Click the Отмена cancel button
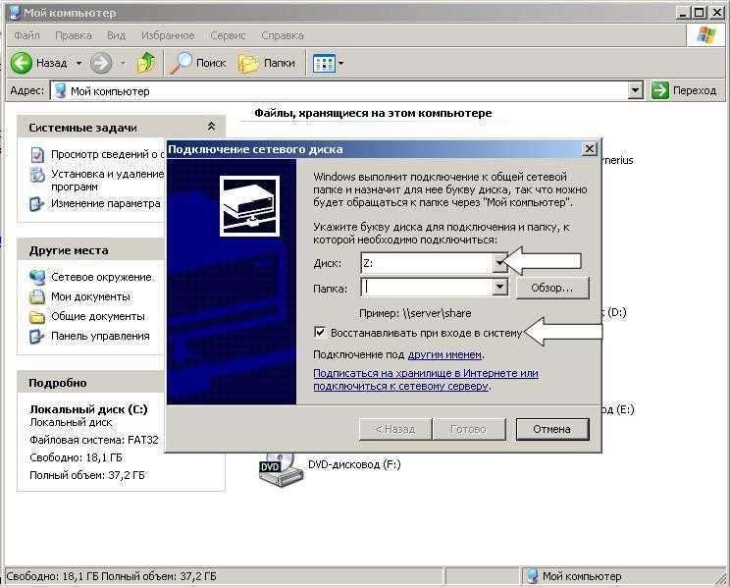Image resolution: width=730 pixels, height=587 pixels. tap(552, 429)
